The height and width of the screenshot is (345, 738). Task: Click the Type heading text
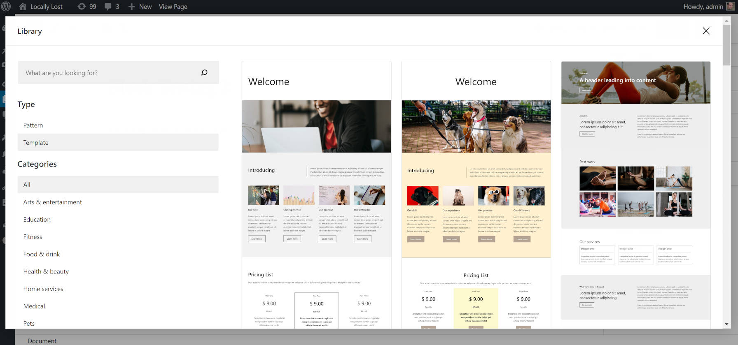click(26, 104)
